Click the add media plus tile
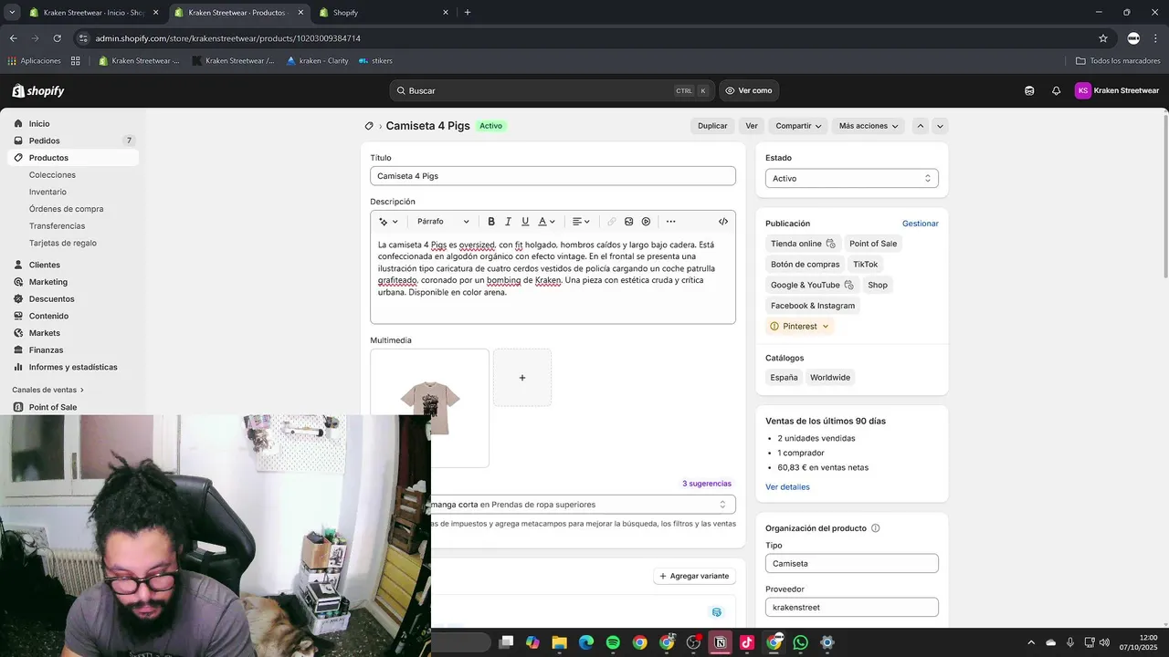 point(522,378)
